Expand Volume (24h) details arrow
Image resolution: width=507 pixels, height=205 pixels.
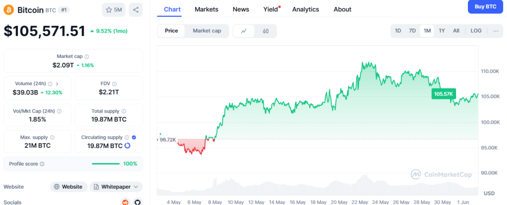[x=57, y=84]
